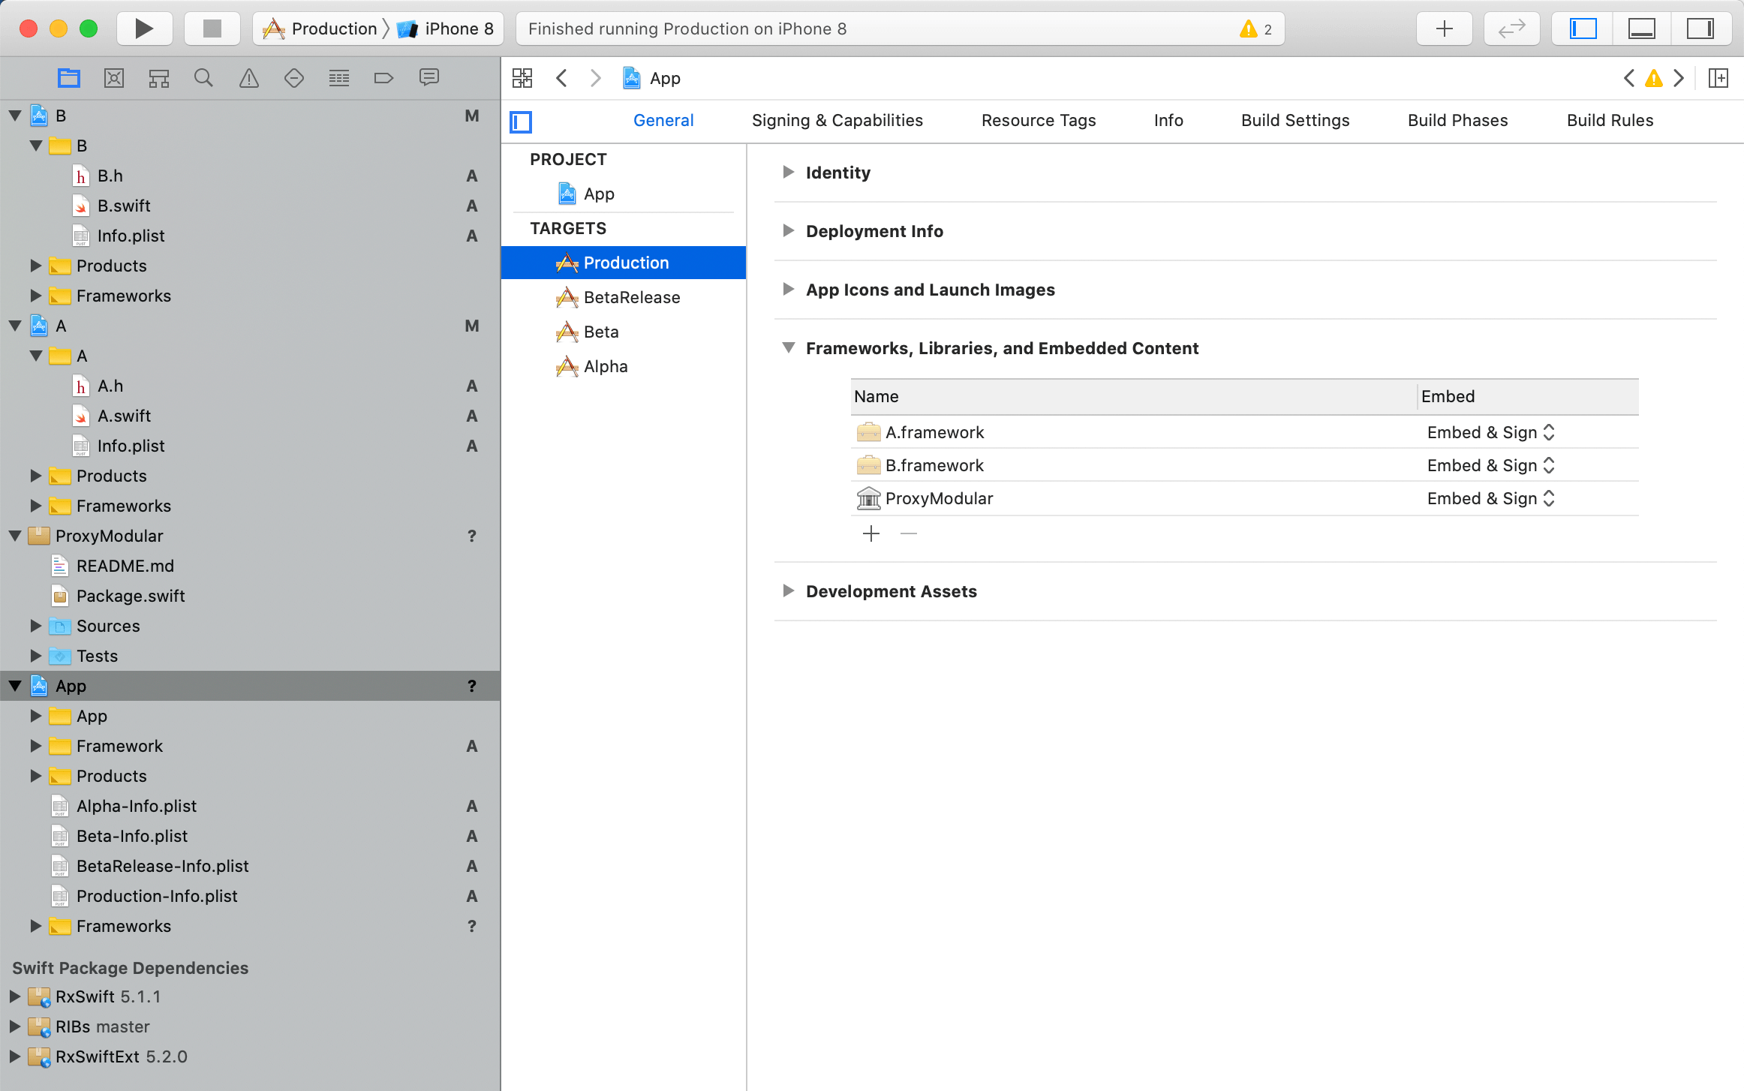Select Alpha target in sidebar
Screen dimensions: 1744x1091
click(x=606, y=365)
